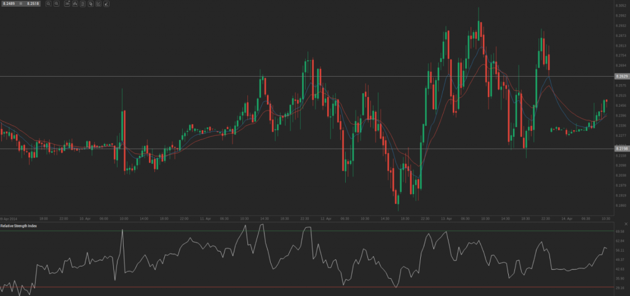Viewport: 630px width, 296px height.
Task: Select the pencil drawing tool icon
Action: (106, 4)
